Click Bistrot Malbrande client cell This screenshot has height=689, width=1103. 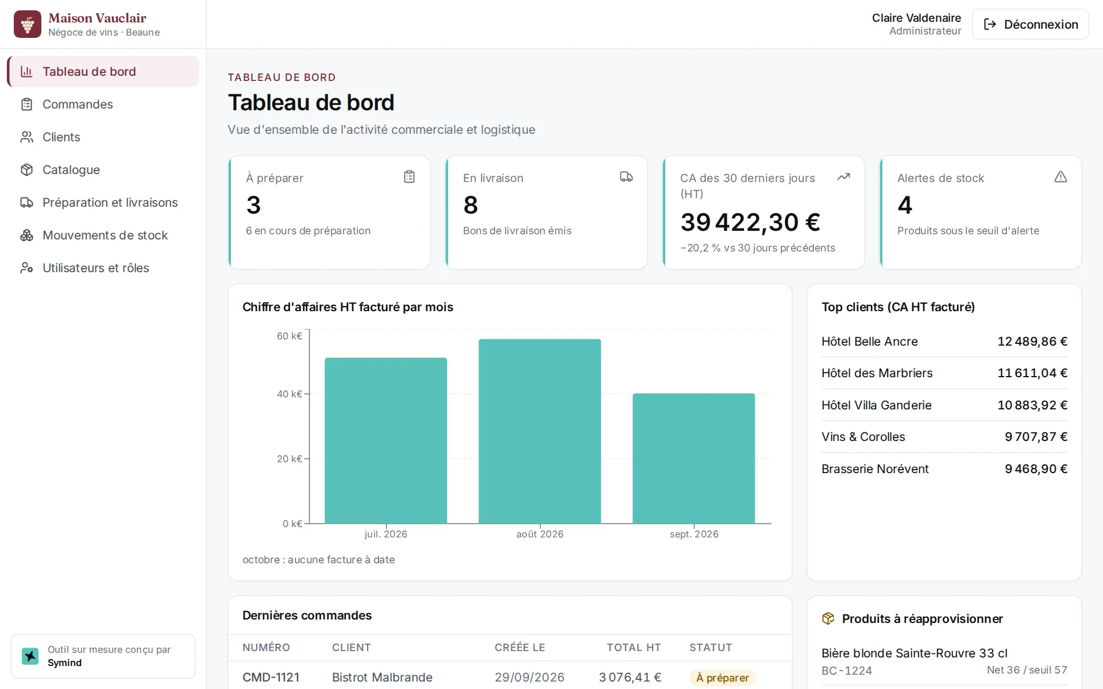coord(382,678)
